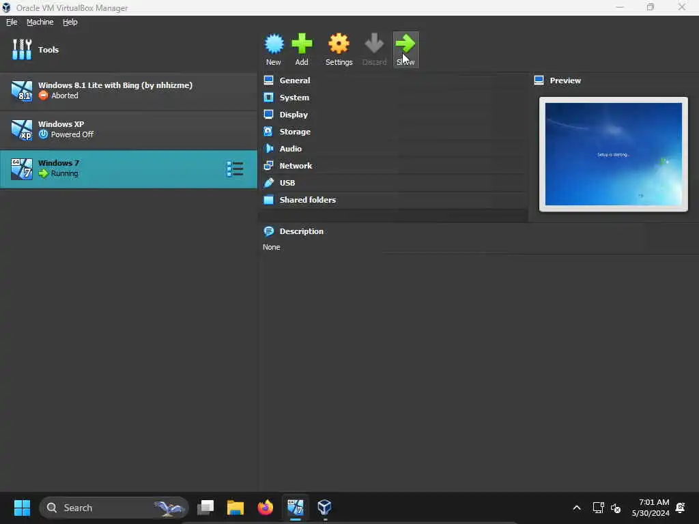The width and height of the screenshot is (699, 524).
Task: Click the General section icon
Action: (268, 81)
